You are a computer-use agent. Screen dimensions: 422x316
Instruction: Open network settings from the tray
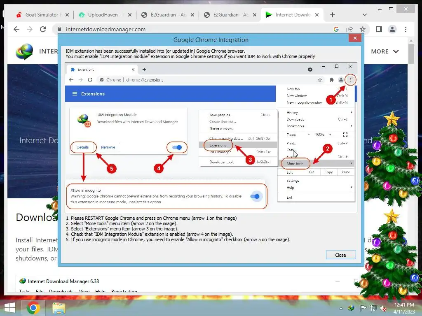[373, 308]
